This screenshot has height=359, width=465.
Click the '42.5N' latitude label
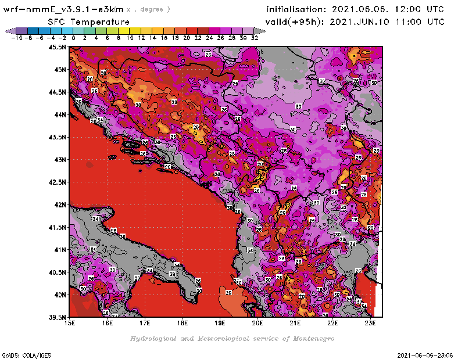coord(57,182)
